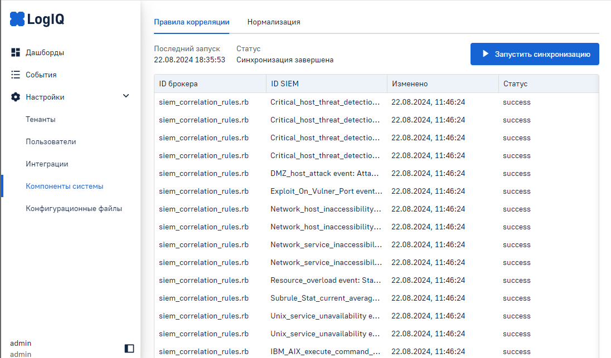Click the Статус column header
Screen dimensions: 611x358
pos(515,84)
